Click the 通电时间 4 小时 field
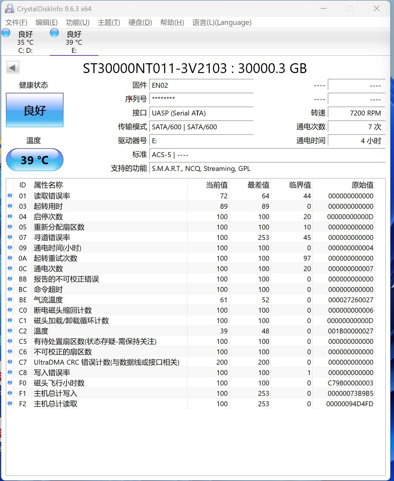 [356, 141]
